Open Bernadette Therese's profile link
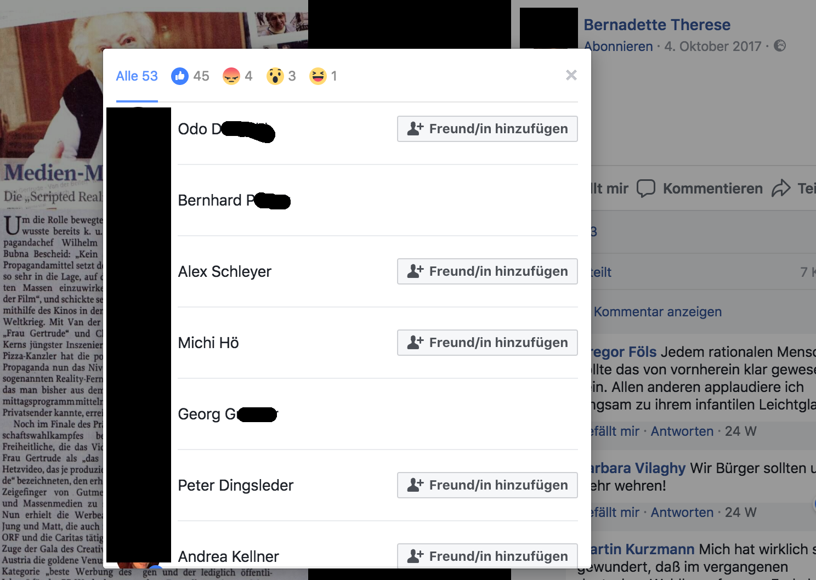Viewport: 816px width, 580px height. [x=657, y=25]
